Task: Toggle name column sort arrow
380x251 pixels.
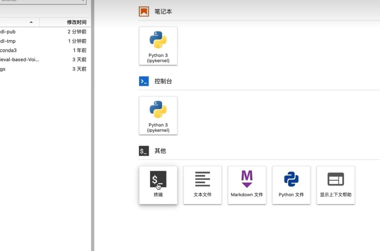Action: 31,22
